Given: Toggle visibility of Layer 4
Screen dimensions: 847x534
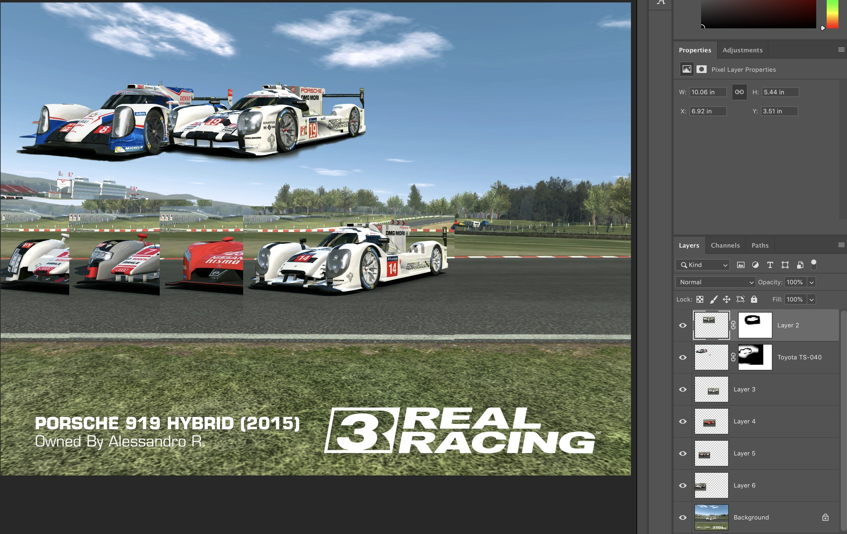Looking at the screenshot, I should tap(683, 421).
